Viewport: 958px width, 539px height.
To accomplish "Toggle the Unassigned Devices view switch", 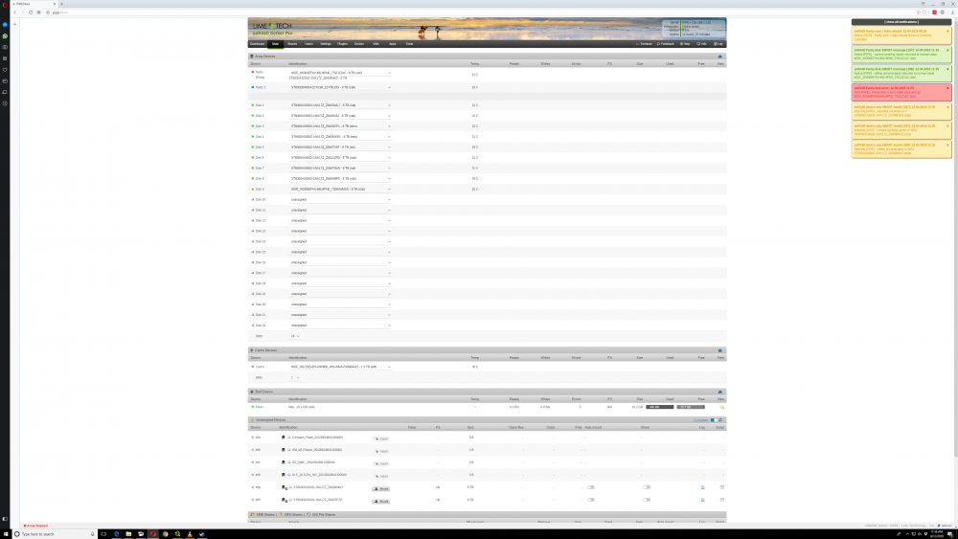I will 714,420.
